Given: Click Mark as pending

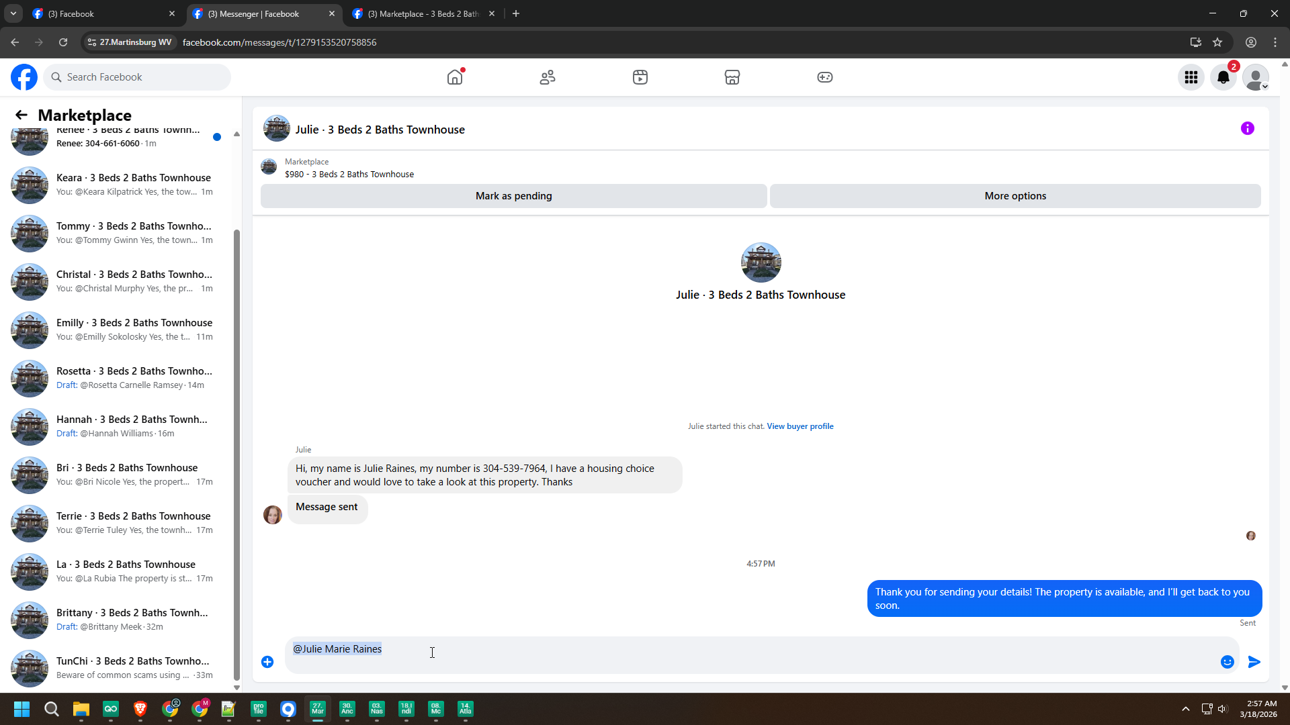Looking at the screenshot, I should (x=514, y=196).
